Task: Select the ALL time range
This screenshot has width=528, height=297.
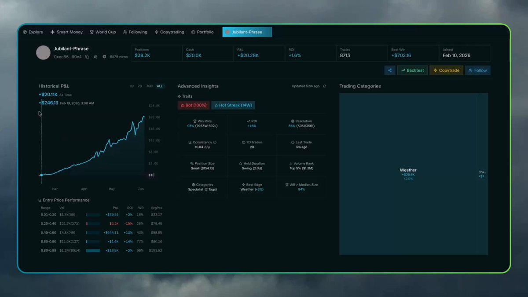Action: (160, 86)
